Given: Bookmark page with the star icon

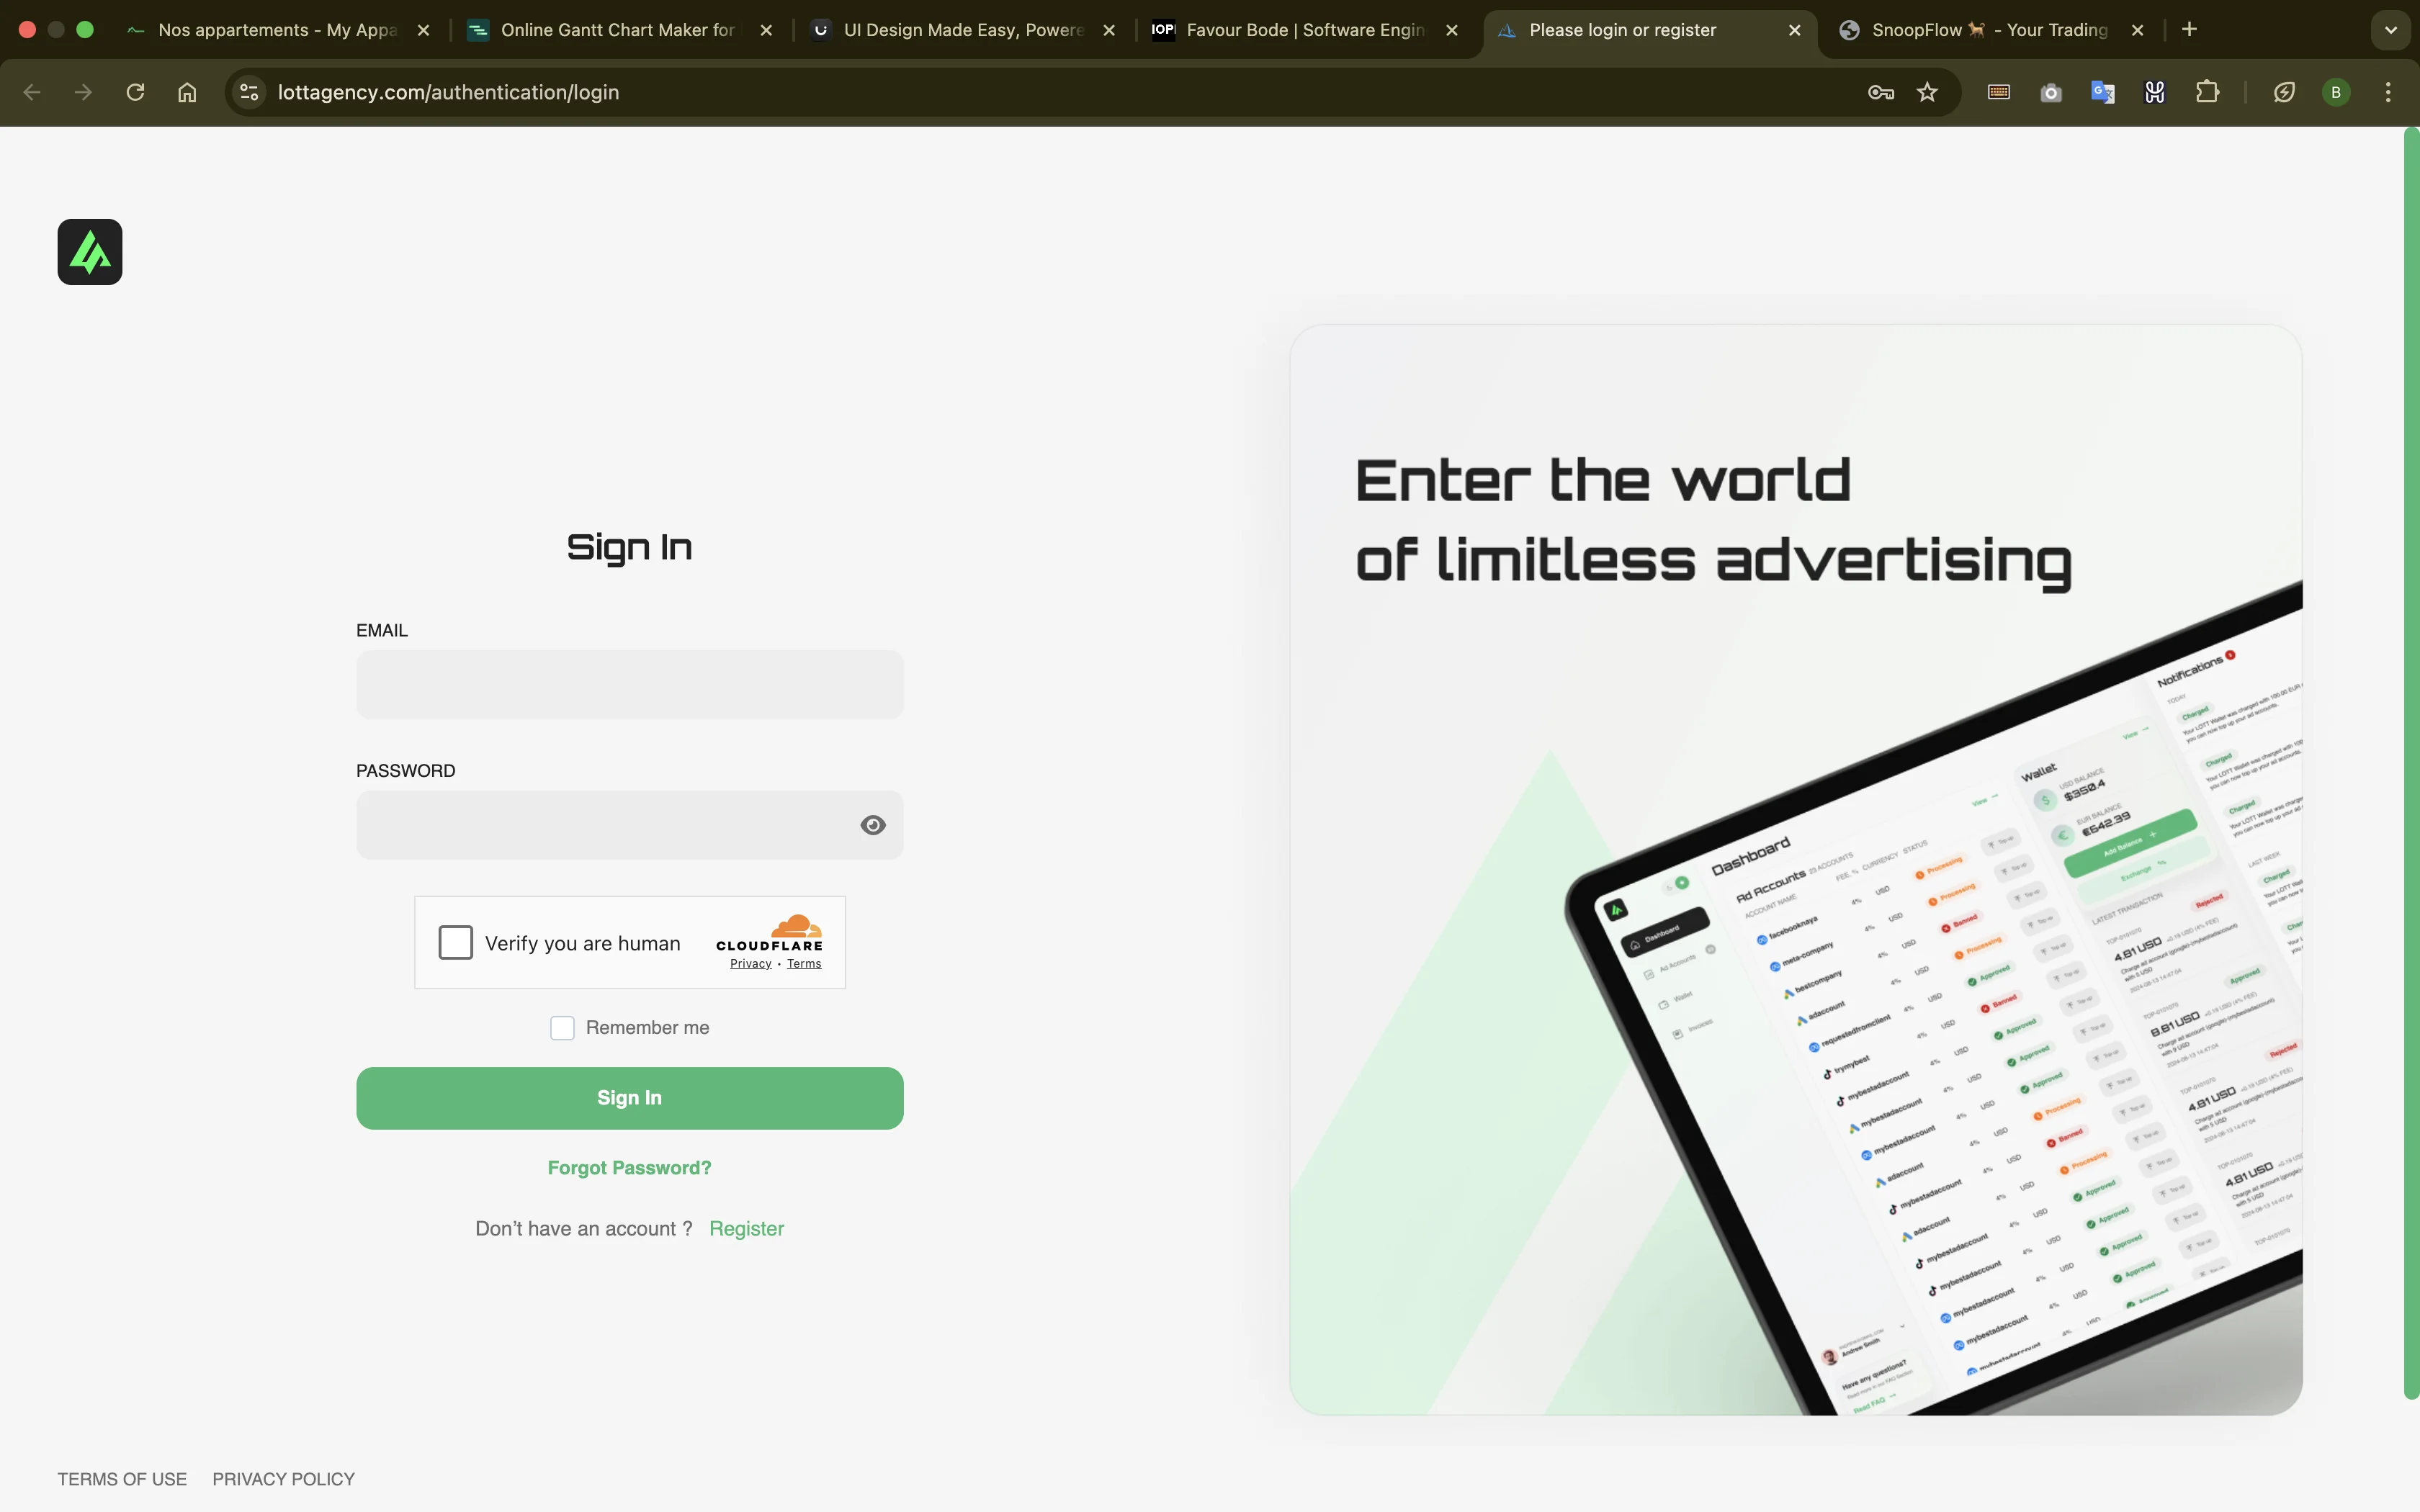Looking at the screenshot, I should [x=1927, y=92].
